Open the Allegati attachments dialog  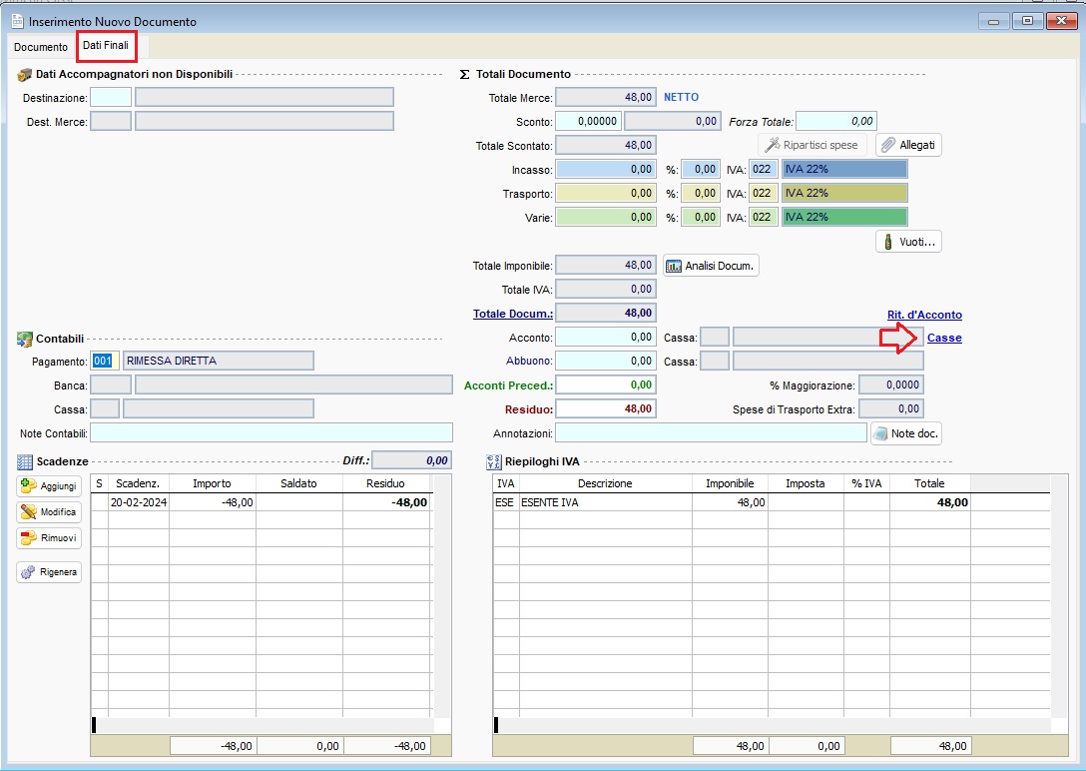pos(908,144)
